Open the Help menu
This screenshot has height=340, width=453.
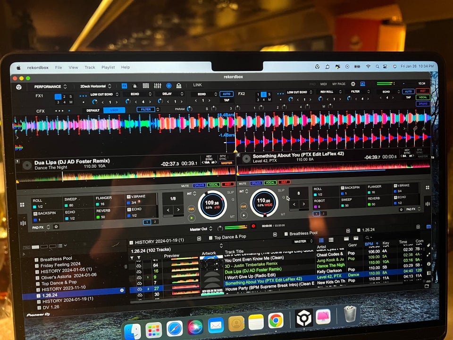click(x=126, y=67)
